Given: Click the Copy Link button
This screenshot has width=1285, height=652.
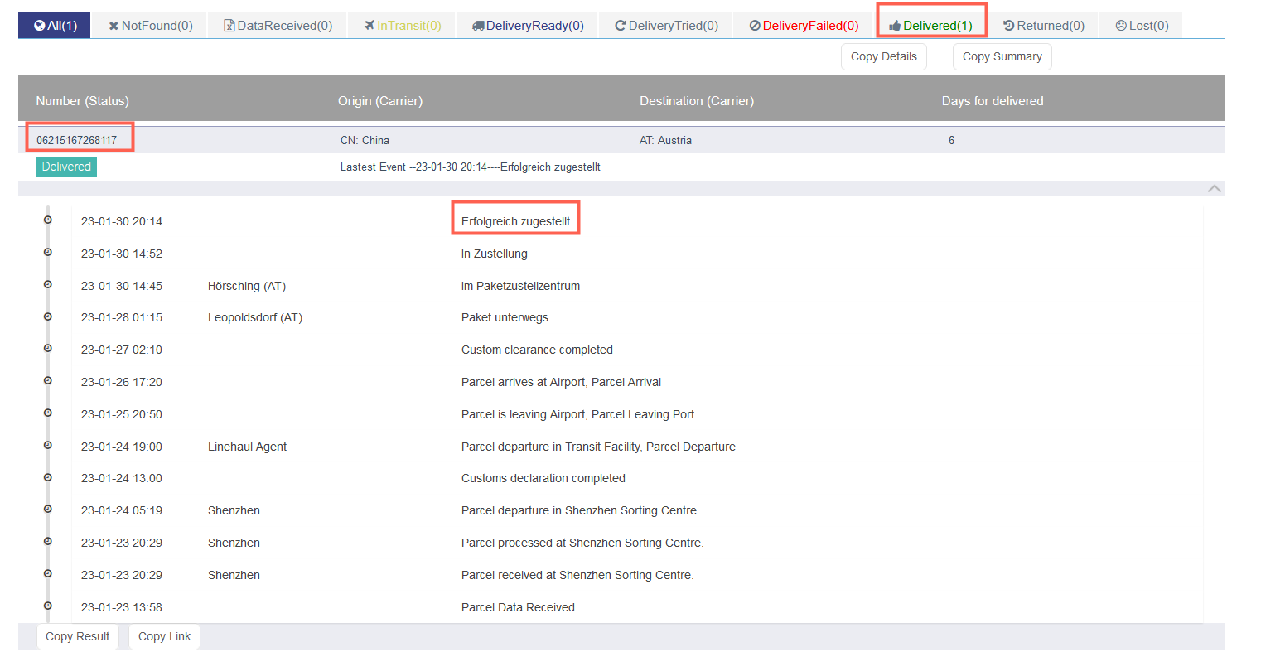Looking at the screenshot, I should [x=164, y=636].
